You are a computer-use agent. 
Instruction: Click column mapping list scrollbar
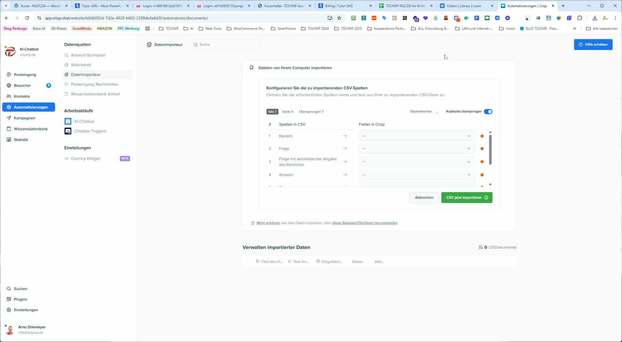pos(490,150)
